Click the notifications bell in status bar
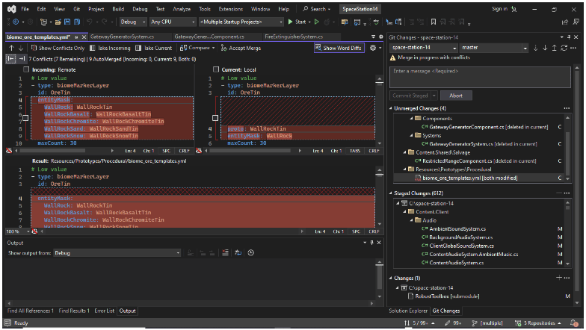This screenshot has width=586, height=330. point(574,323)
